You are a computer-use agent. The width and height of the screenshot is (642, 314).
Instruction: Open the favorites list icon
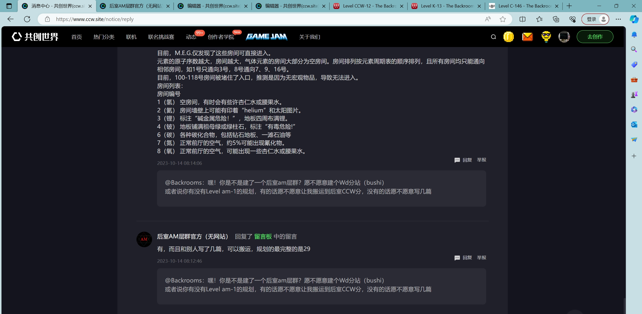pos(539,19)
